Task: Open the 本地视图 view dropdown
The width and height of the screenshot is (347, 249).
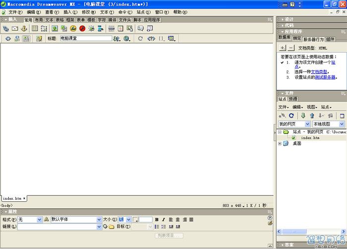Action: point(342,124)
